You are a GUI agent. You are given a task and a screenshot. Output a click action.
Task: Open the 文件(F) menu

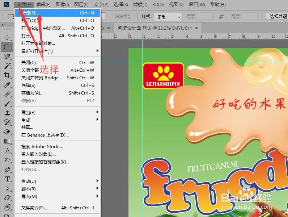pyautogui.click(x=24, y=4)
